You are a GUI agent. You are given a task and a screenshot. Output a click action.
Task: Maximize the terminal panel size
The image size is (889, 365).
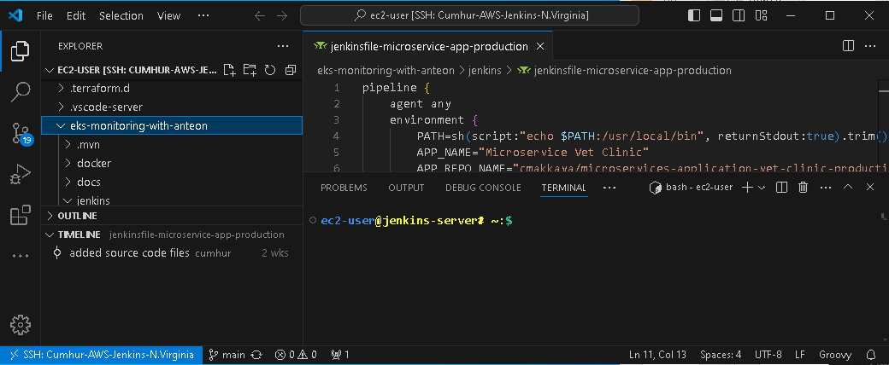click(848, 188)
